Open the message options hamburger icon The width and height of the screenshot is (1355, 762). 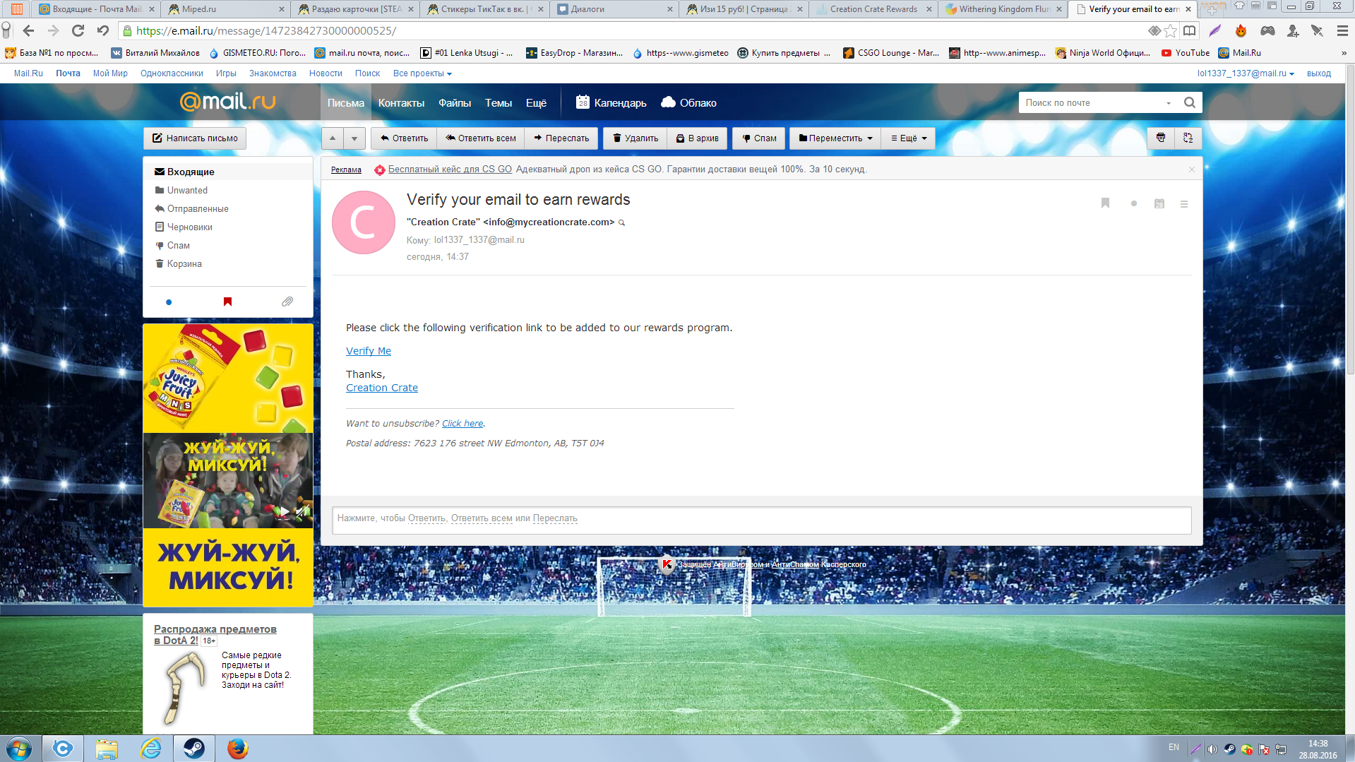(1184, 204)
